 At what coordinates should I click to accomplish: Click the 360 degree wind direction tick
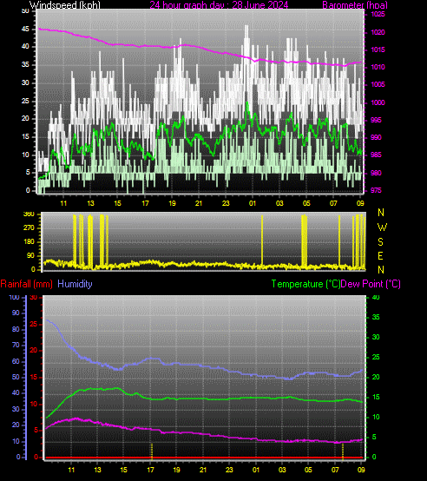29,214
